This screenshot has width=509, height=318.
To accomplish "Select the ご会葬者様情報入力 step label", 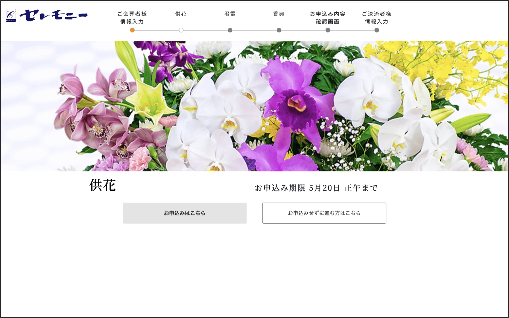I will tap(132, 18).
